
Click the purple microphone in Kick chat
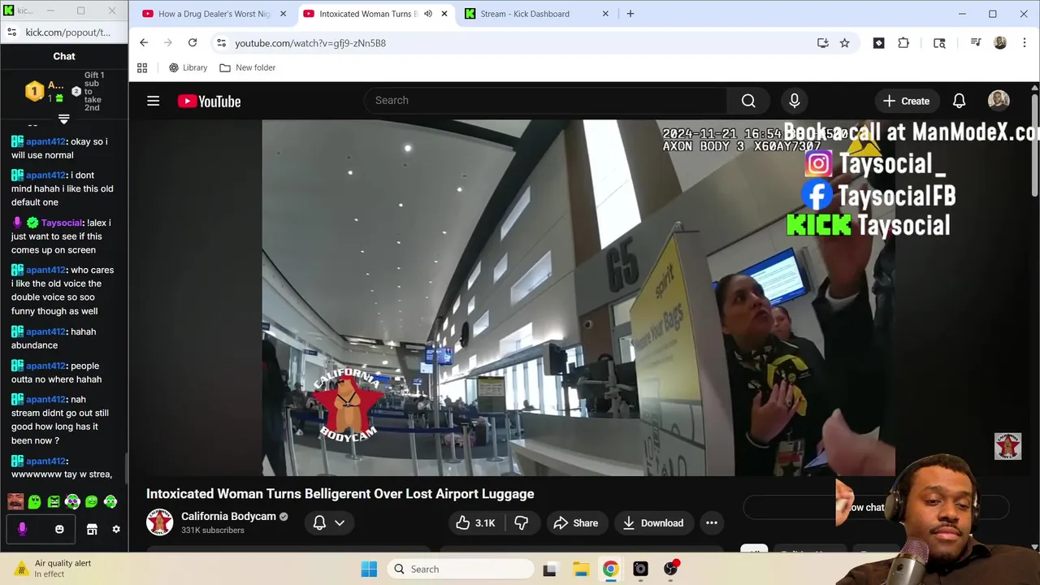pos(22,529)
